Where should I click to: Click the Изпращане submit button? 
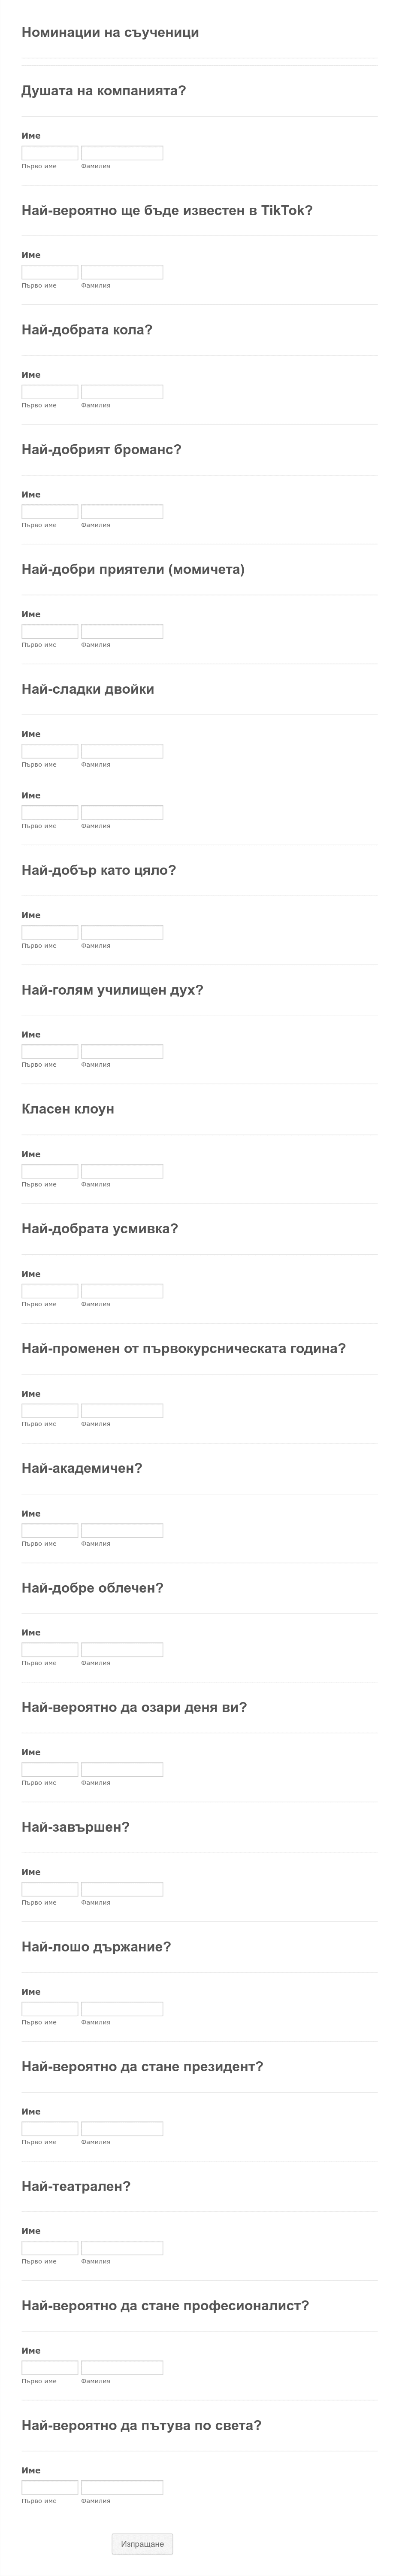click(x=142, y=2543)
